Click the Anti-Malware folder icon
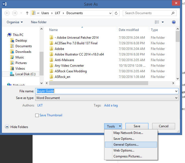Image resolution: width=185 pixels, height=163 pixels. point(51,60)
